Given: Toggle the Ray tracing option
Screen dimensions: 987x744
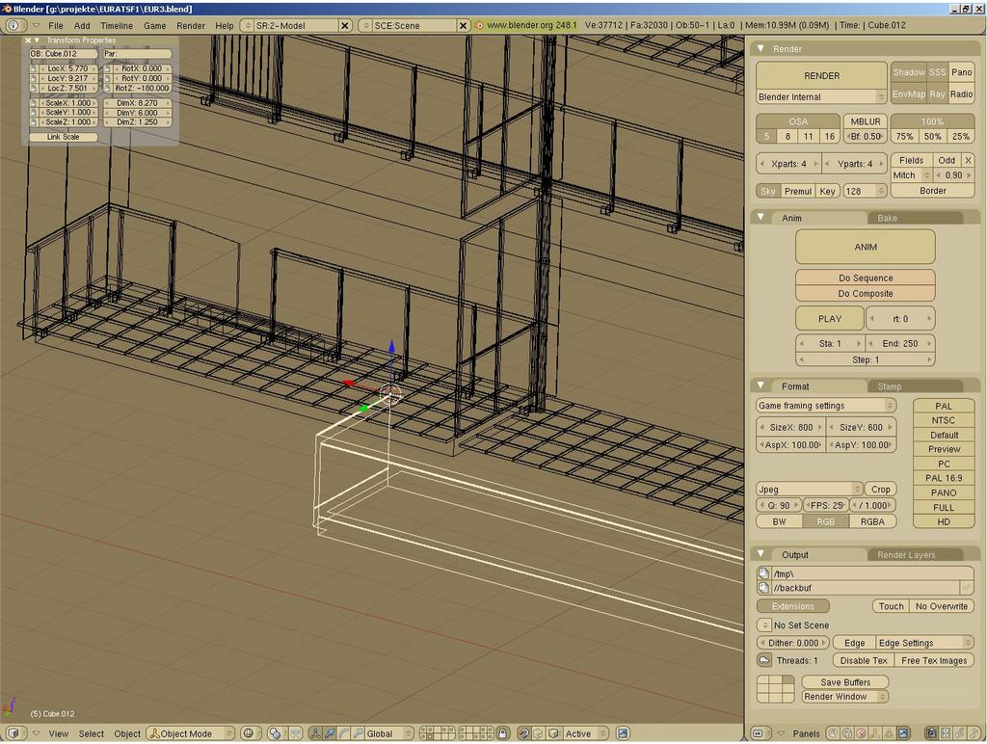Looking at the screenshot, I should (x=937, y=94).
